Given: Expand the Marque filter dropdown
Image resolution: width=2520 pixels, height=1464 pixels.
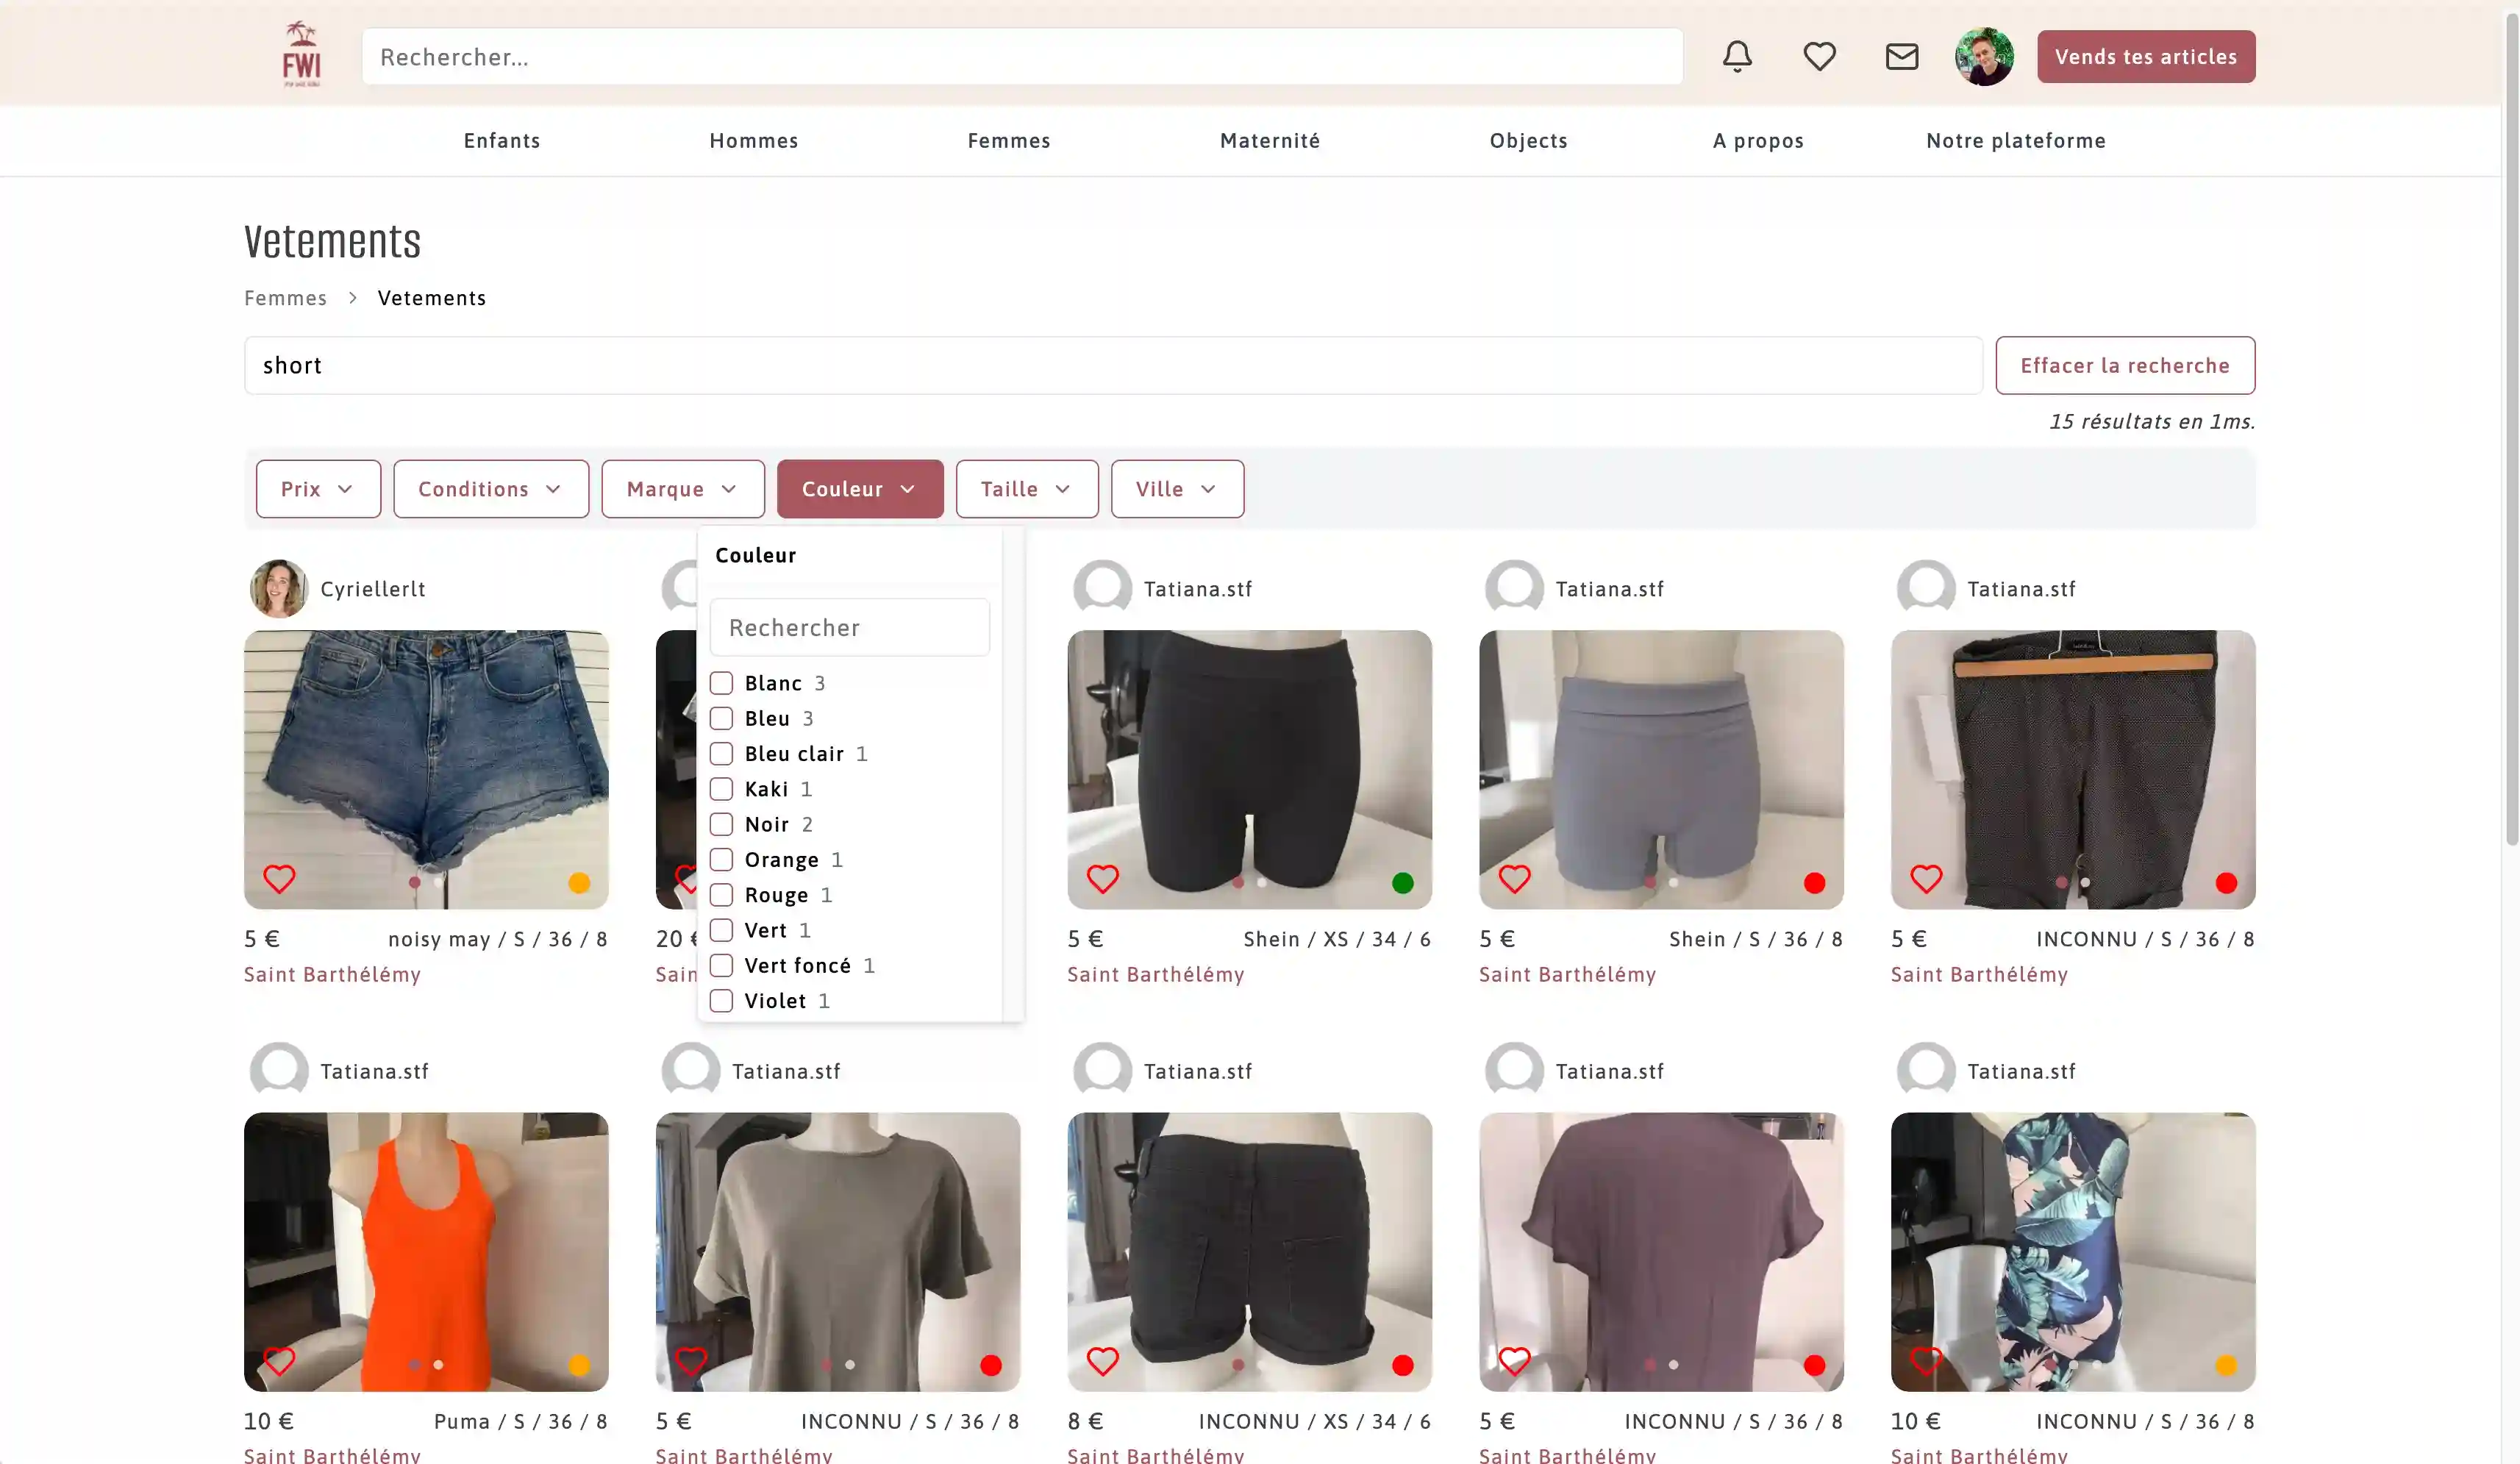Looking at the screenshot, I should (x=682, y=489).
